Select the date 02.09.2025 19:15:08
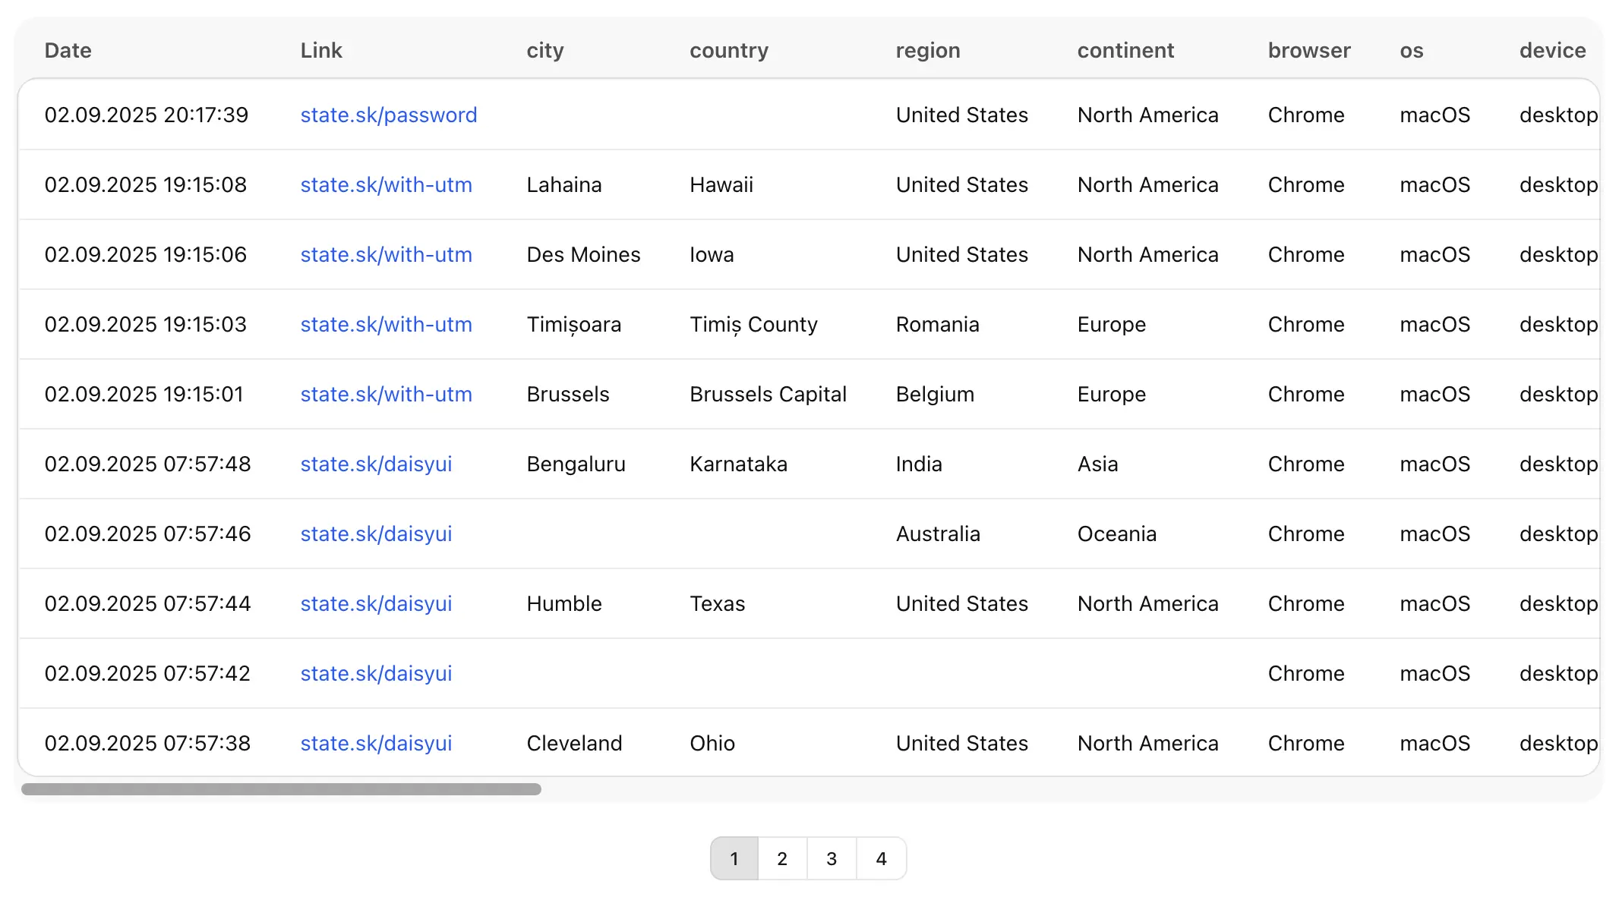The width and height of the screenshot is (1619, 897). (146, 184)
